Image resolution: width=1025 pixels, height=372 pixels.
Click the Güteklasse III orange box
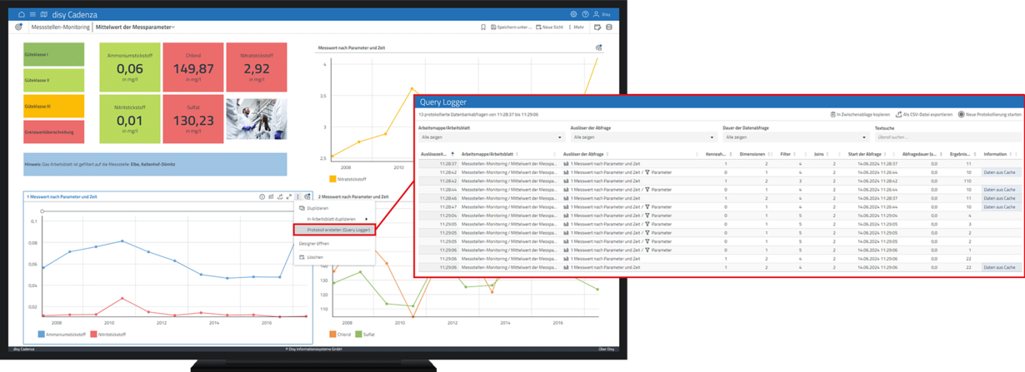[x=53, y=106]
